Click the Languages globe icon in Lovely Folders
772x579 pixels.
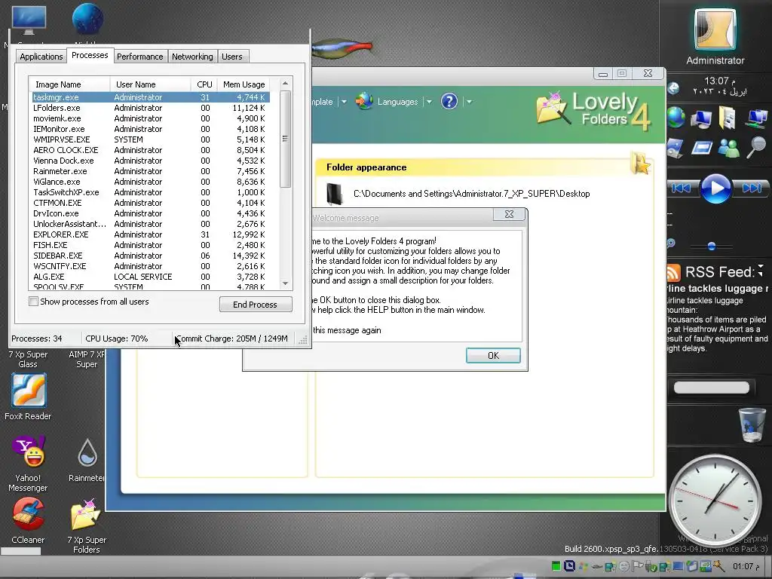tap(364, 102)
